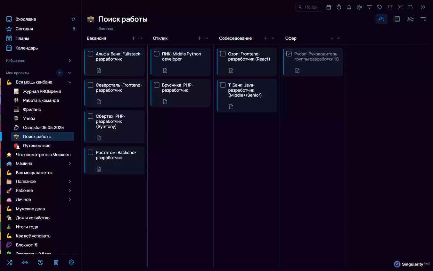Add task to Вакансия column
The height and width of the screenshot is (271, 433).
coord(134,38)
